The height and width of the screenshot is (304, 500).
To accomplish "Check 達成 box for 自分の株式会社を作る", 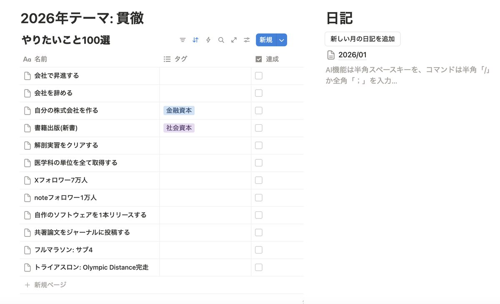I will [259, 111].
